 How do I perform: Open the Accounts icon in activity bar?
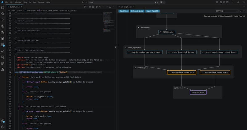(x=3, y=121)
